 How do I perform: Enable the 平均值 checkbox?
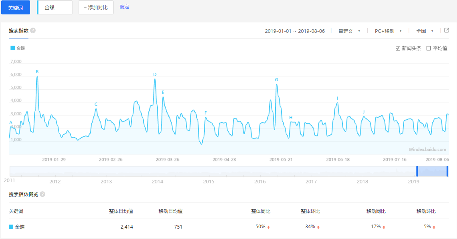pyautogui.click(x=428, y=47)
